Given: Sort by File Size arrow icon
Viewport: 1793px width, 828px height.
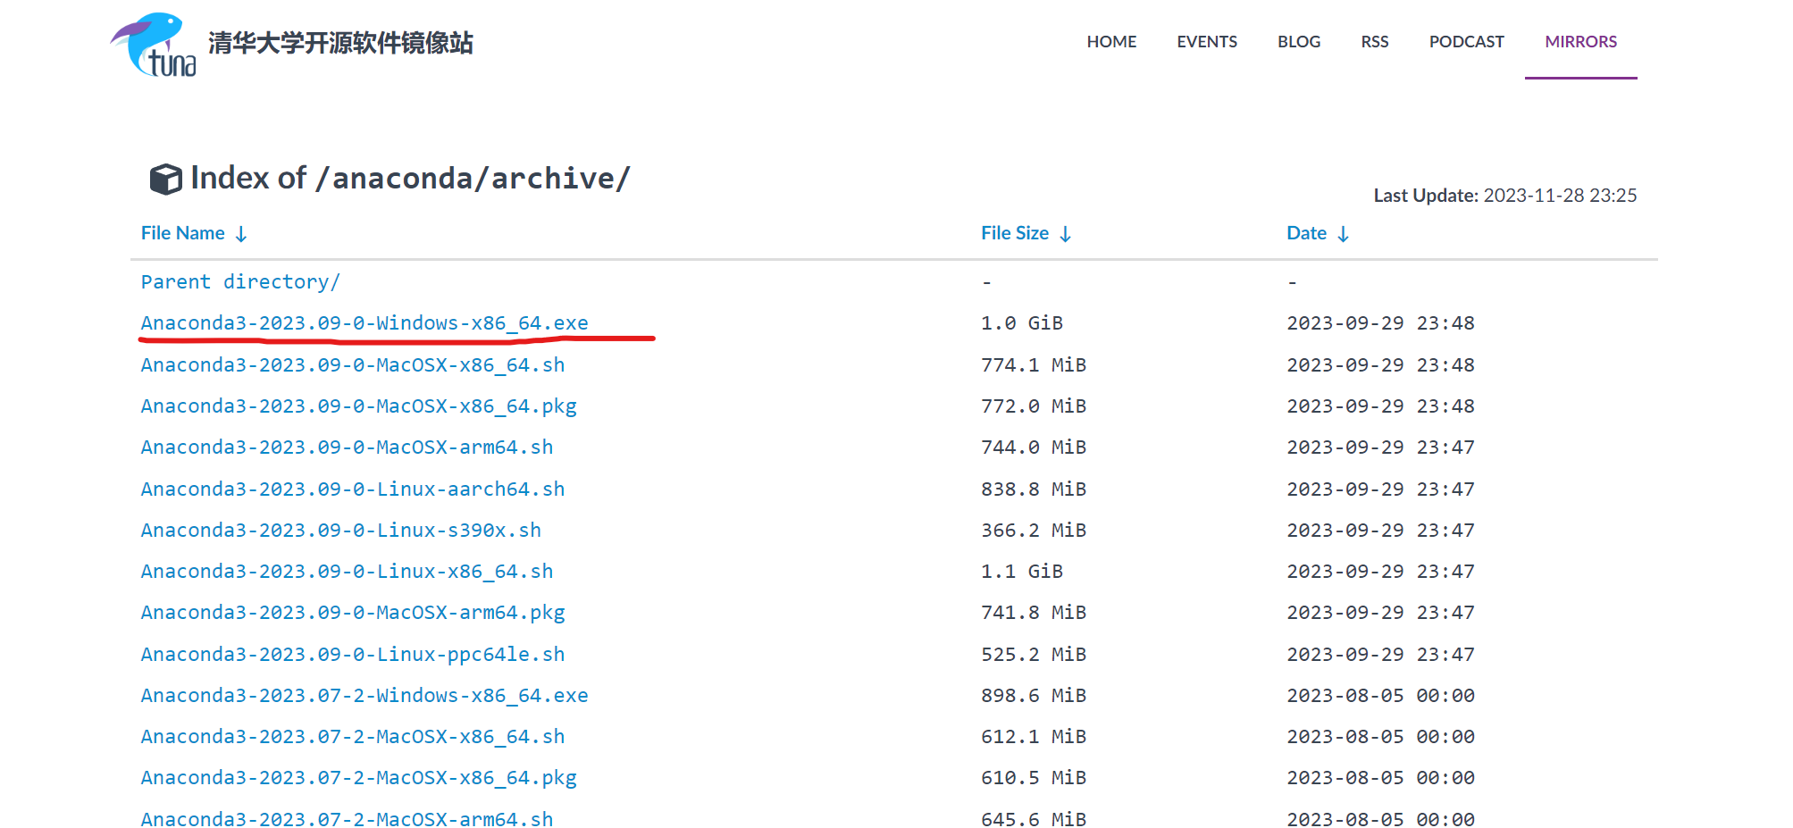Looking at the screenshot, I should (1065, 234).
